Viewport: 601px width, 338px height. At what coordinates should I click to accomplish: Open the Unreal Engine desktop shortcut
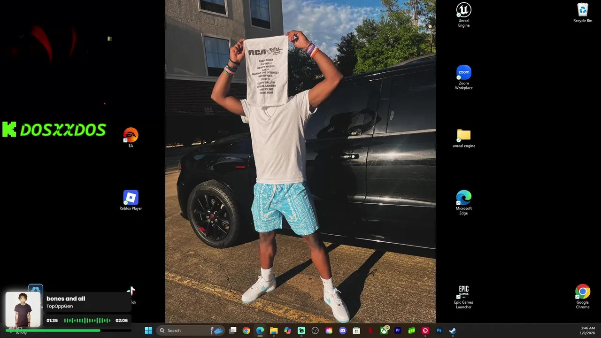(463, 15)
